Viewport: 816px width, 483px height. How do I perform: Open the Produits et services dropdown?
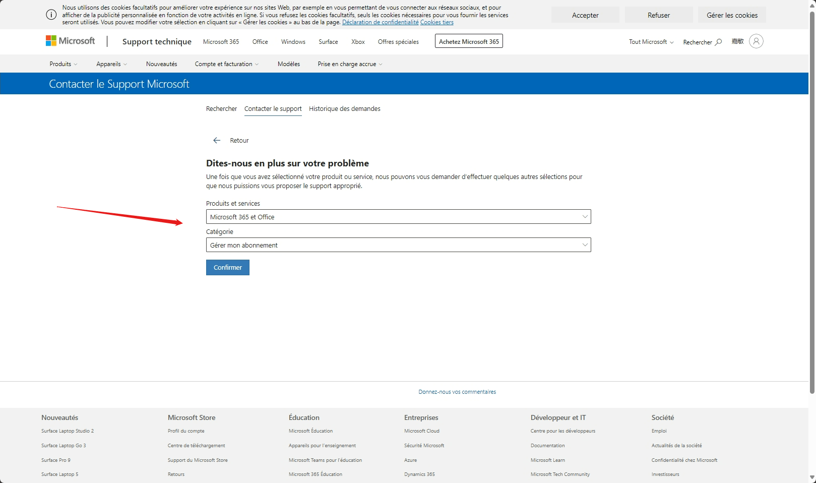point(398,217)
